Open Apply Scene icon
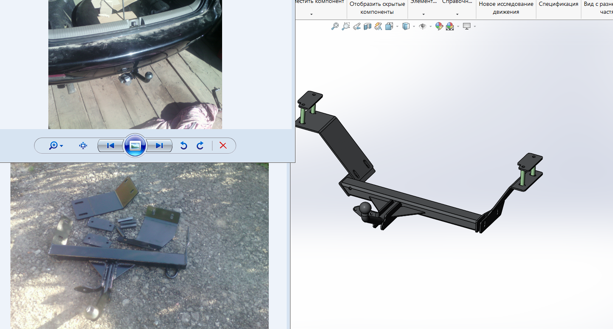Viewport: 613px width, 329px height. pyautogui.click(x=450, y=27)
